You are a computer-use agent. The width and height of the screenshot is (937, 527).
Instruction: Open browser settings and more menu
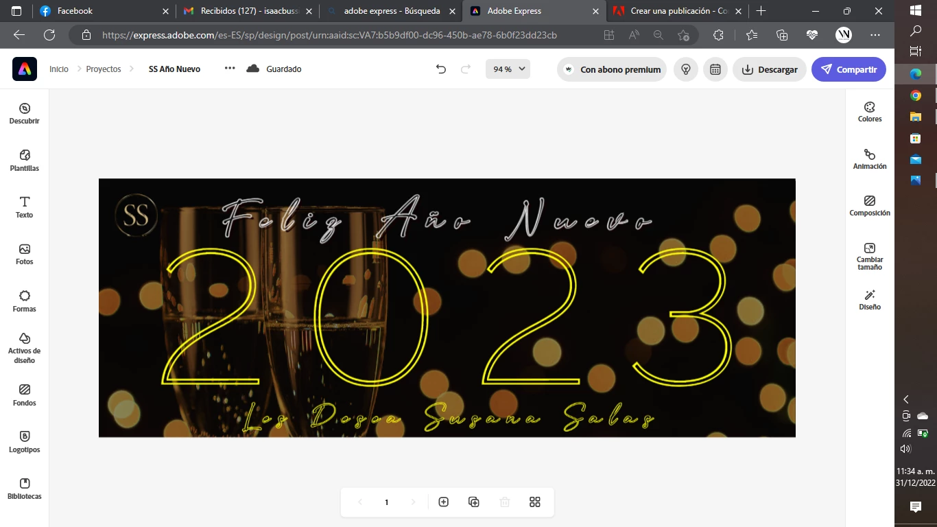tap(875, 35)
